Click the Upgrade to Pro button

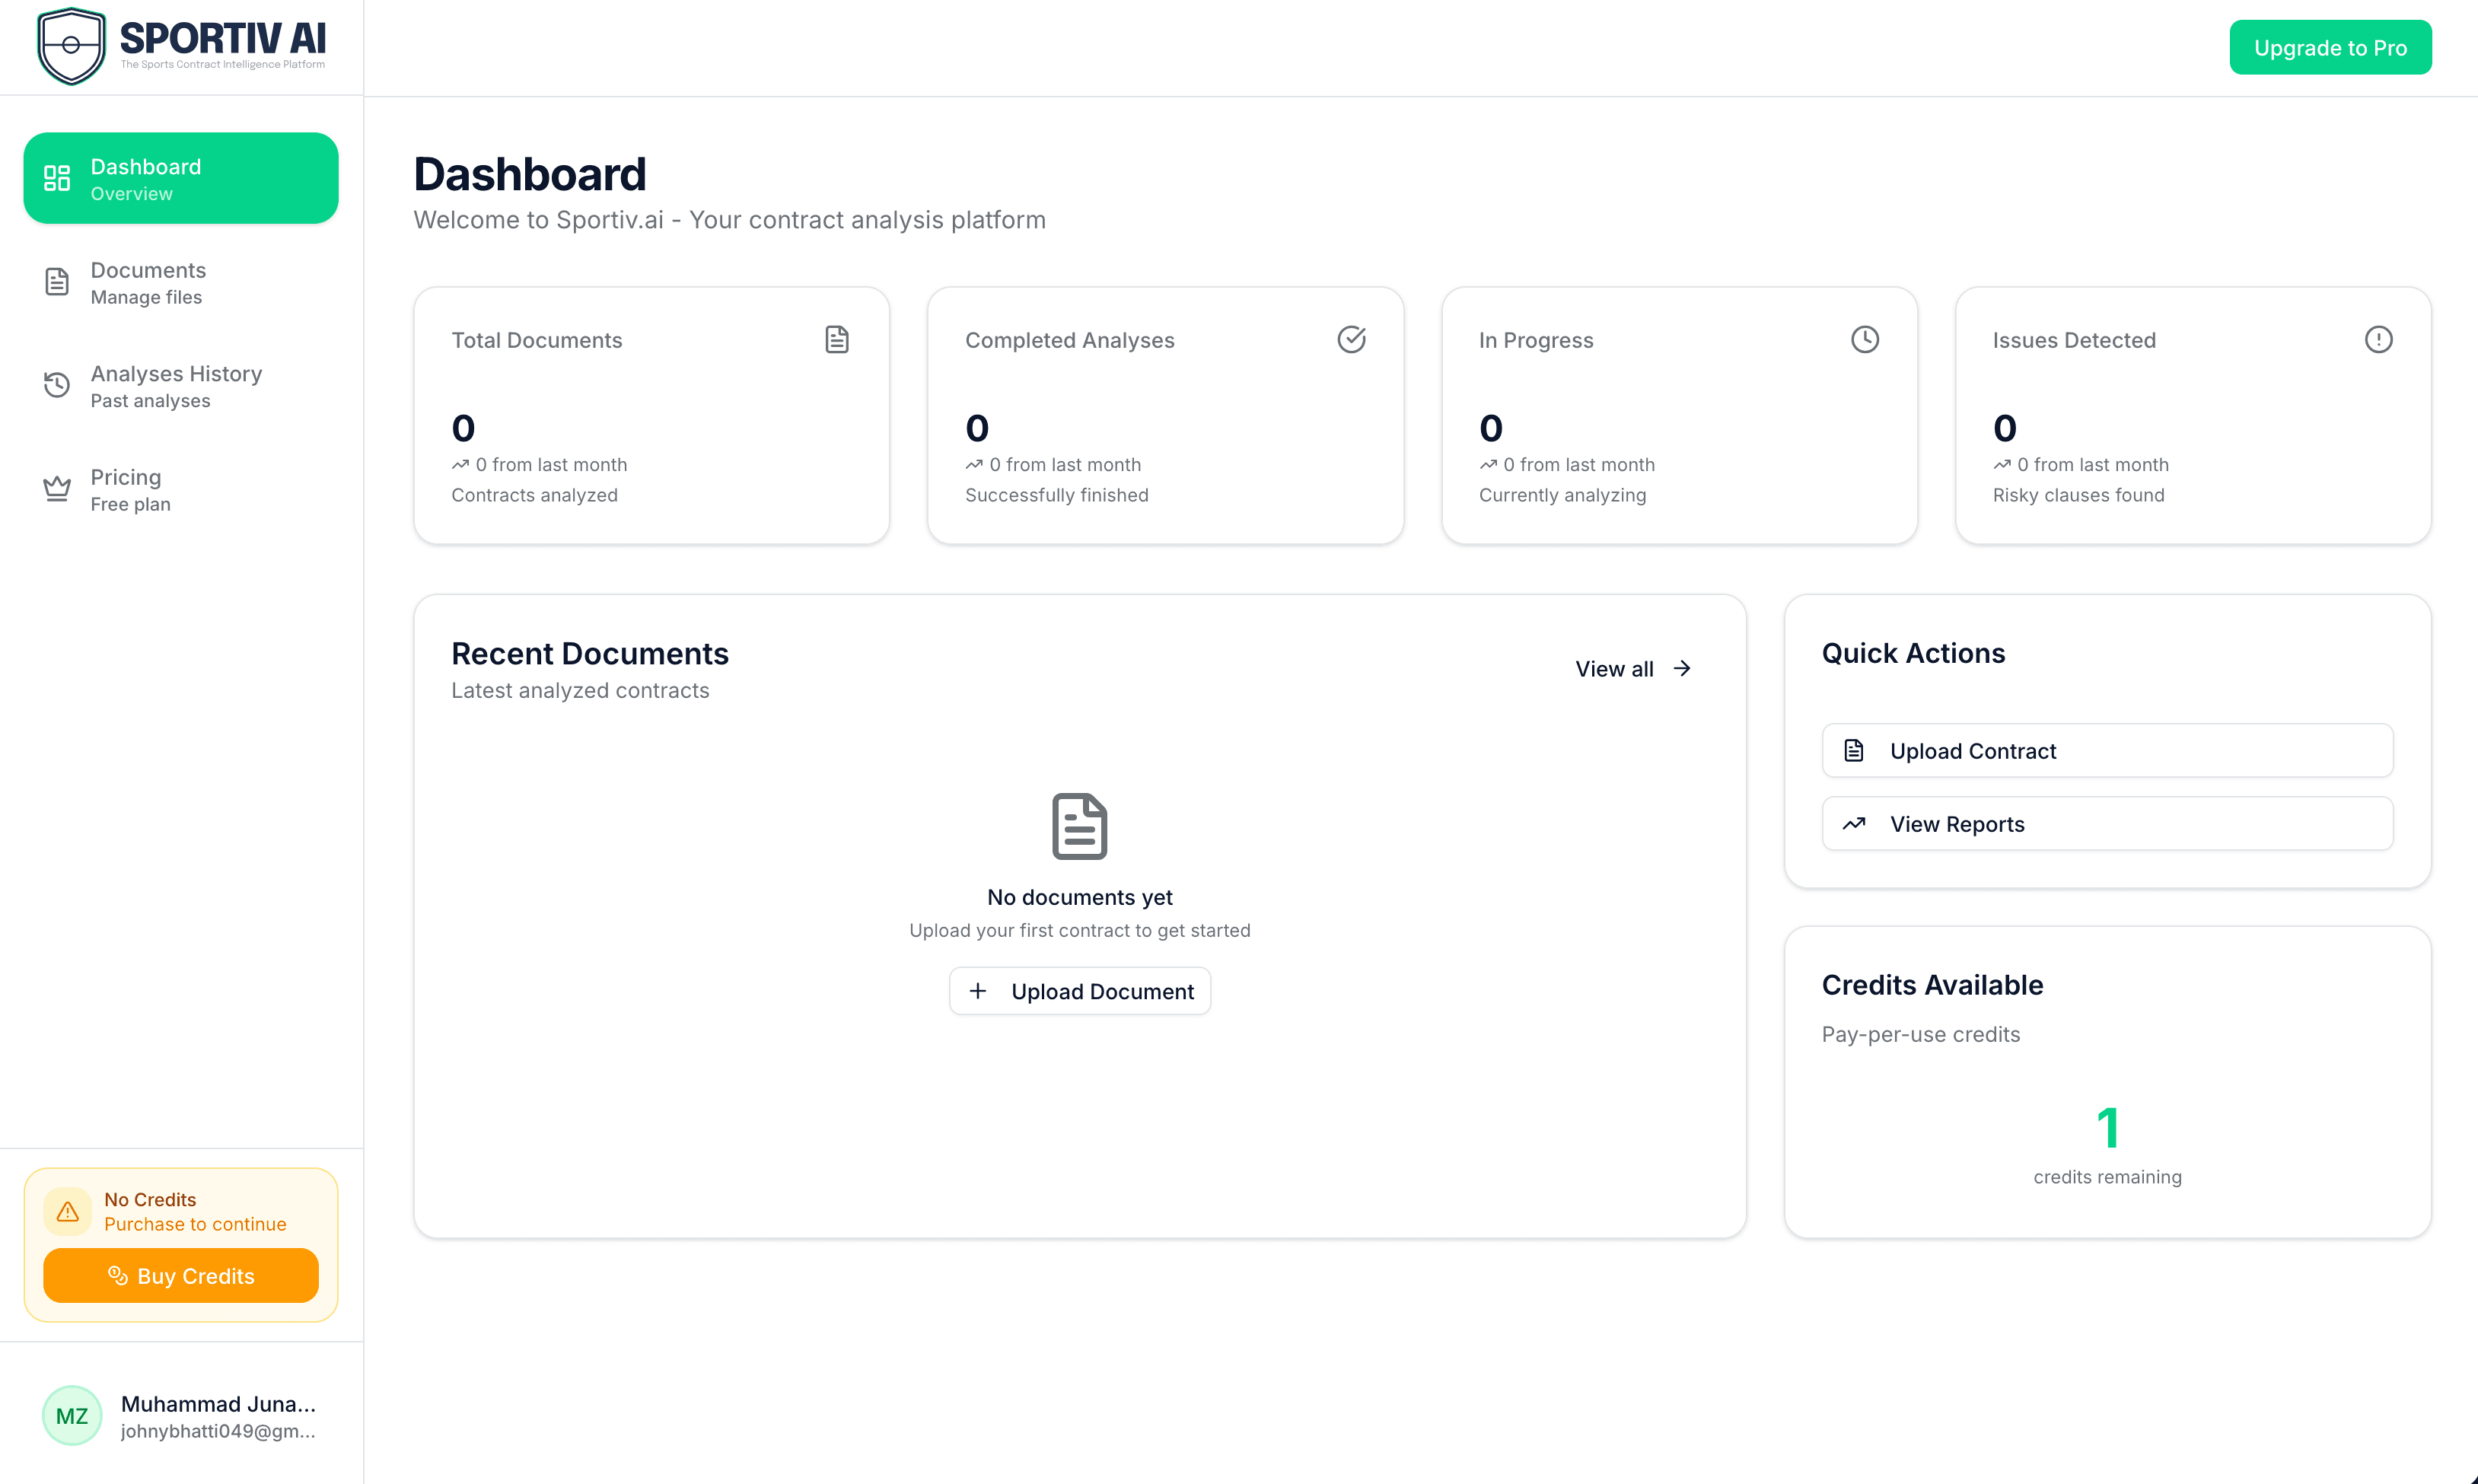click(x=2330, y=46)
